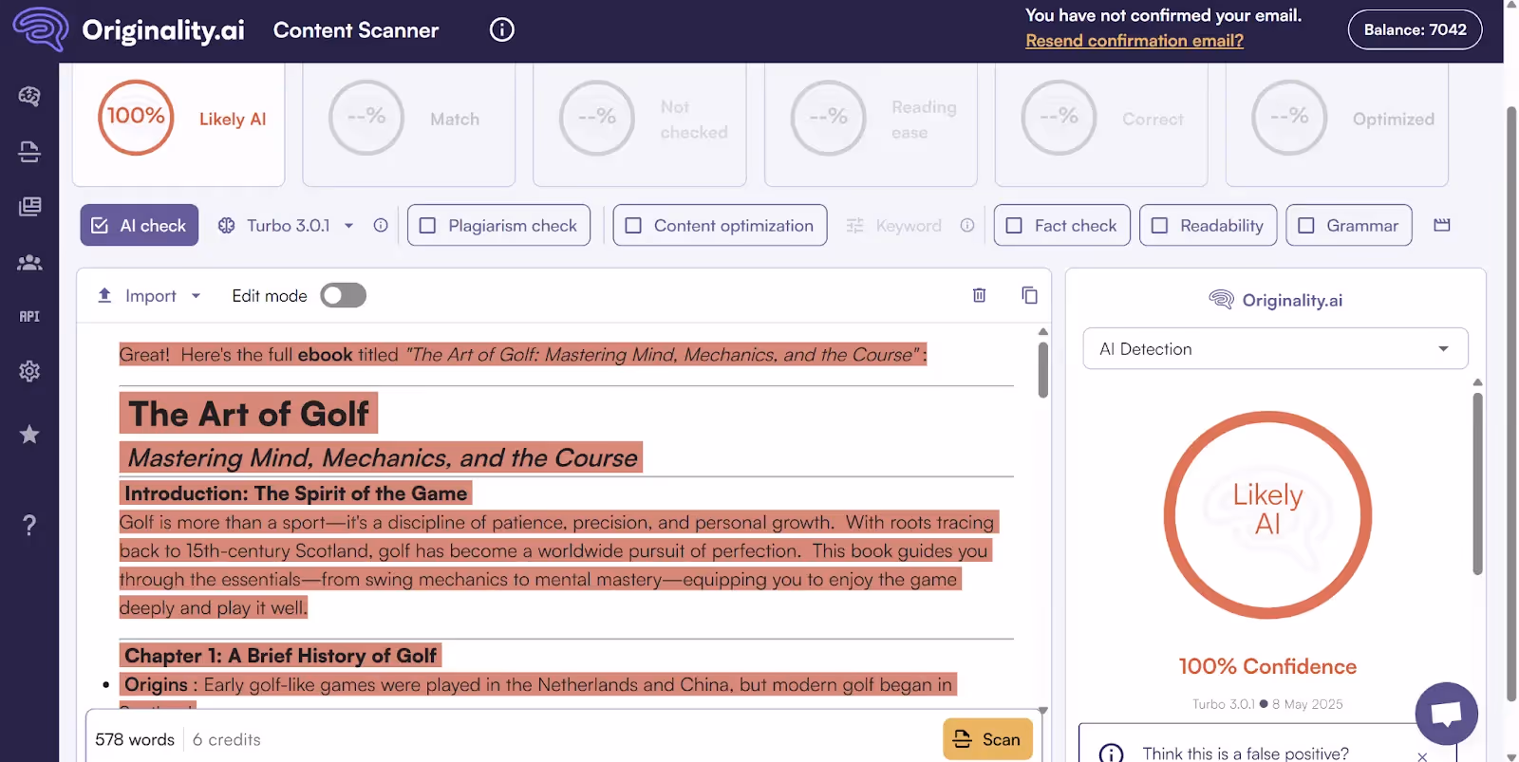Select the Correct score card
Image resolution: width=1519 pixels, height=762 pixels.
(1101, 123)
